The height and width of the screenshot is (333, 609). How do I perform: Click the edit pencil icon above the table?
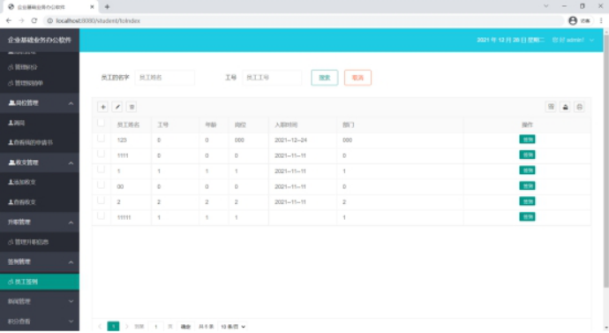(x=117, y=107)
